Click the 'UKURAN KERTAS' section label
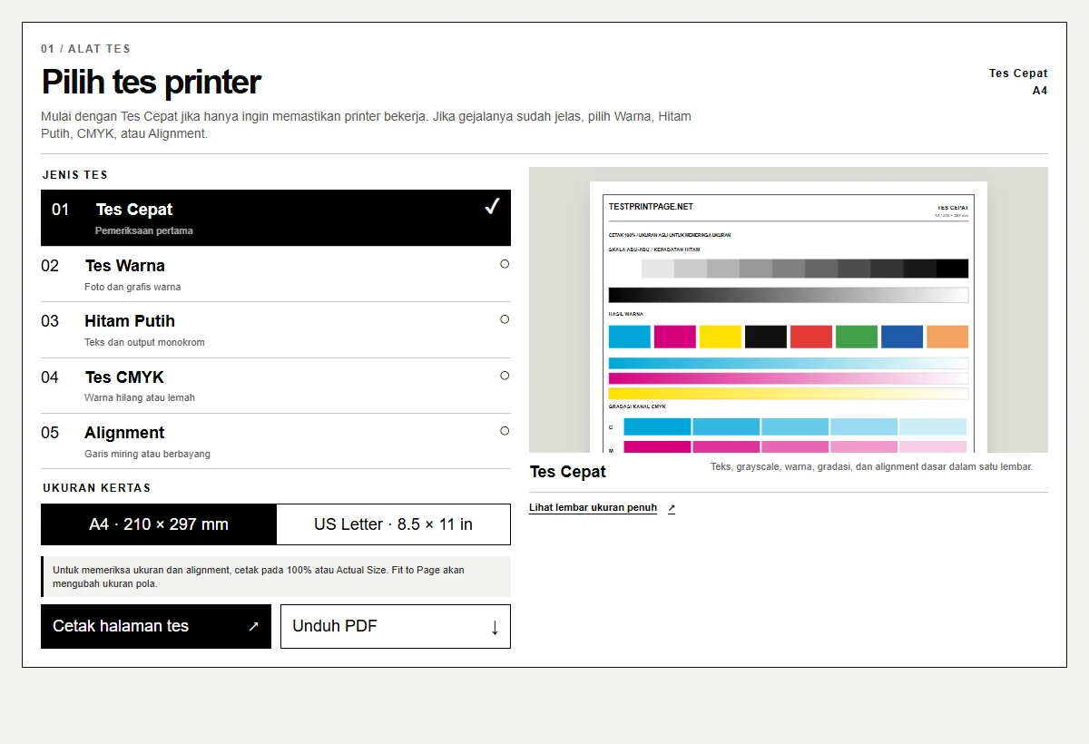This screenshot has height=744, width=1089. point(96,488)
